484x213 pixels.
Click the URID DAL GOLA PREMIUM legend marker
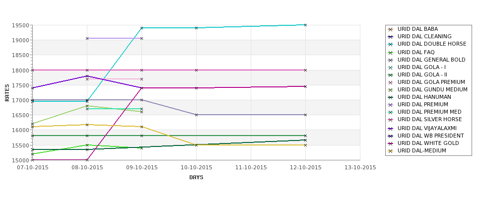(391, 82)
